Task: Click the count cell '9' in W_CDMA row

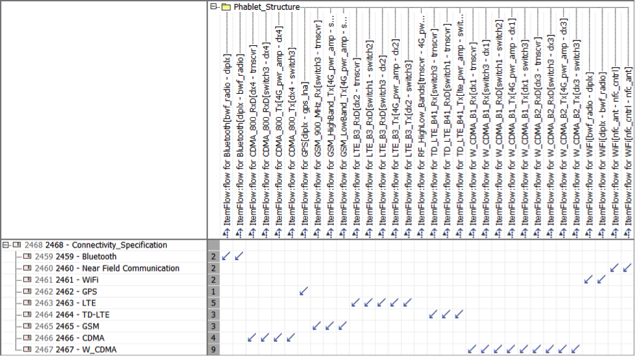Action: point(213,349)
